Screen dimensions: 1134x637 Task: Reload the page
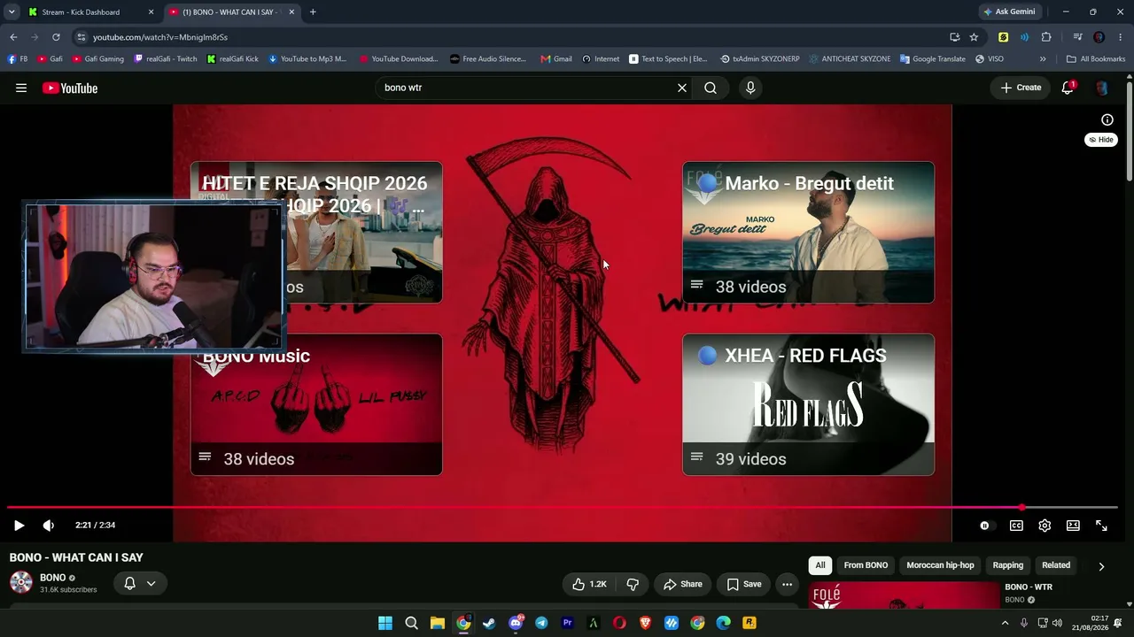[56, 37]
